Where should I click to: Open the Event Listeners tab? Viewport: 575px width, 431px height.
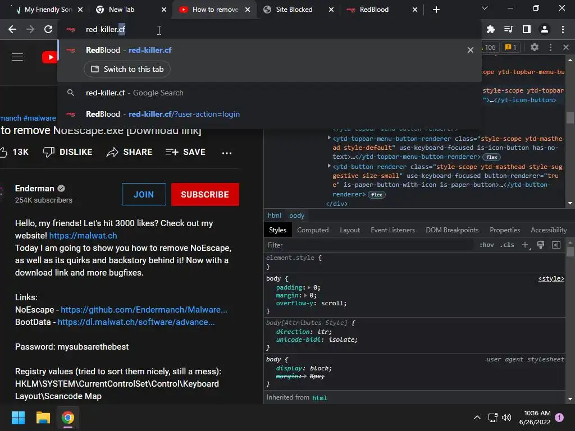point(393,230)
